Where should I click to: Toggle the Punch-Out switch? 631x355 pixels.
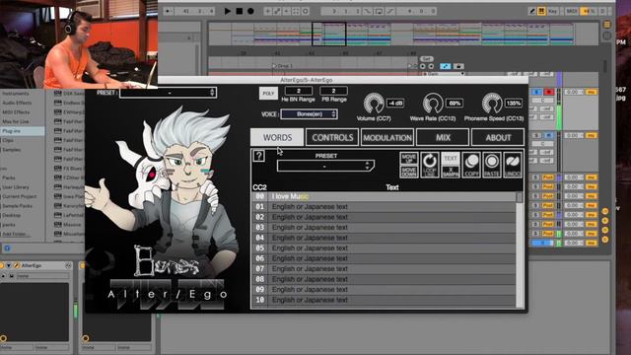click(x=390, y=11)
